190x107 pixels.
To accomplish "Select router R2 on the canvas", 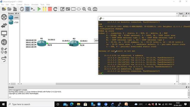I will 74,43.
